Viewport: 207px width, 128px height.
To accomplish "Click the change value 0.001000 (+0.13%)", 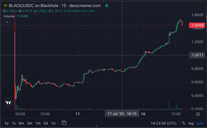I will point(79,11).
